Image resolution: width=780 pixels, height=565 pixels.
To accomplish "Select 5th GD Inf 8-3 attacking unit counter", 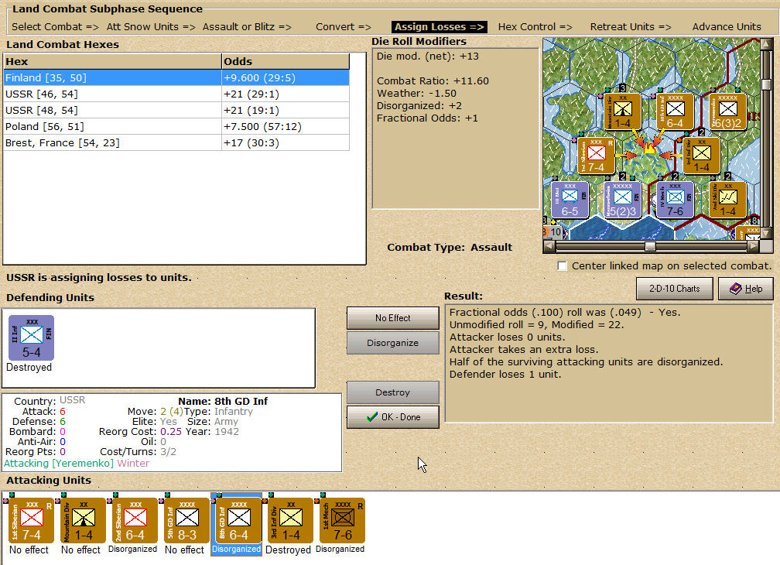I will pos(187,520).
